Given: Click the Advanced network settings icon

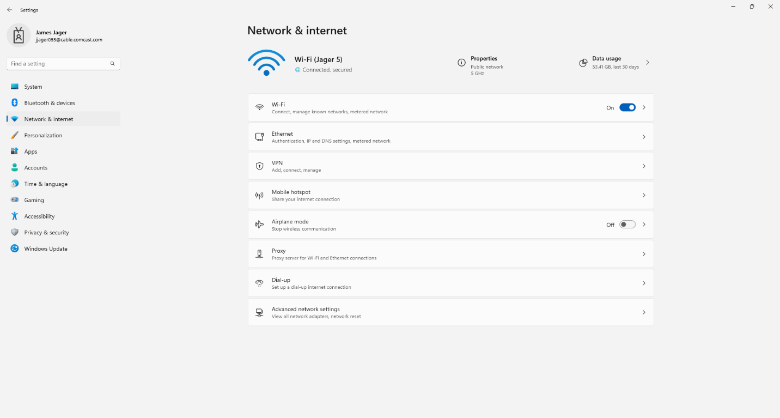Looking at the screenshot, I should [260, 312].
